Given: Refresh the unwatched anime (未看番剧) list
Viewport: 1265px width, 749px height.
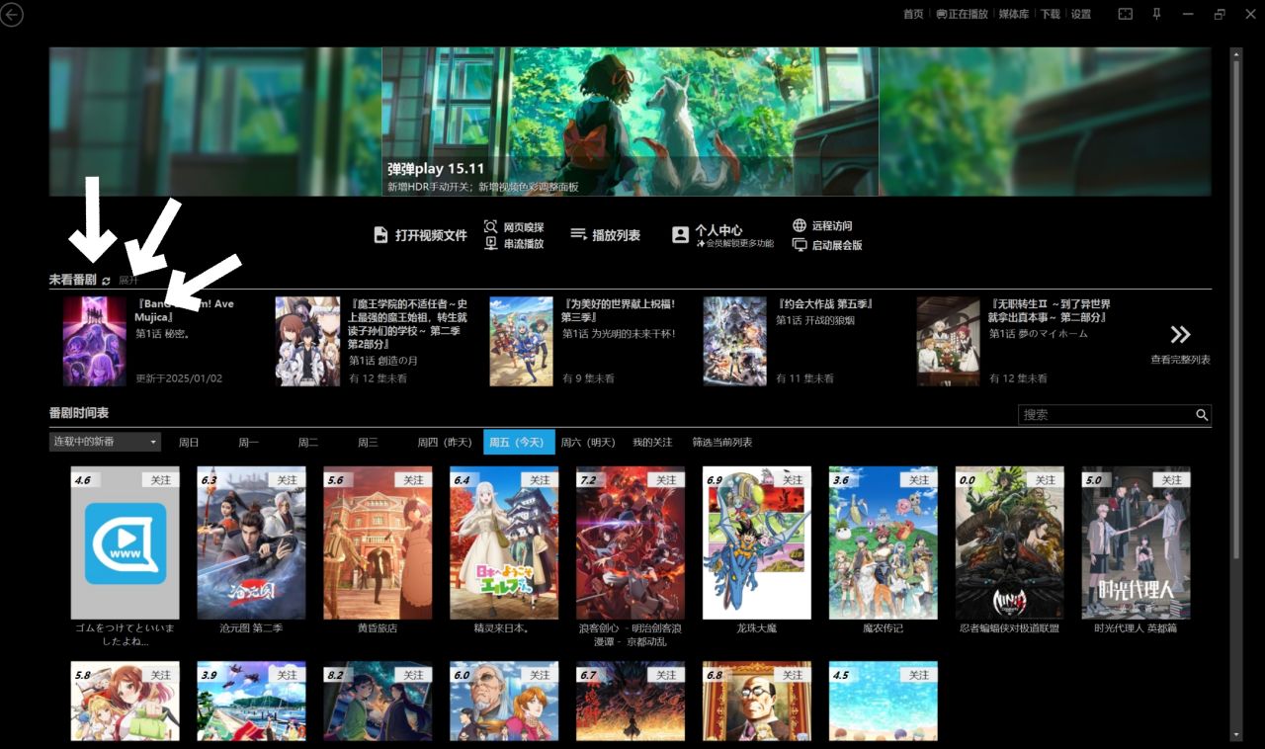Looking at the screenshot, I should coord(106,282).
